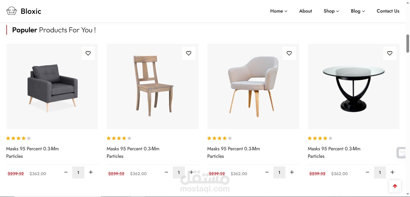Click the page vertical scrollbar thumb
Image resolution: width=410 pixels, height=197 pixels.
point(408,43)
